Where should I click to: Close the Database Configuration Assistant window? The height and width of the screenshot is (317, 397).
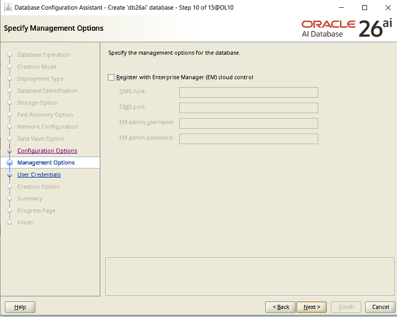point(388,7)
